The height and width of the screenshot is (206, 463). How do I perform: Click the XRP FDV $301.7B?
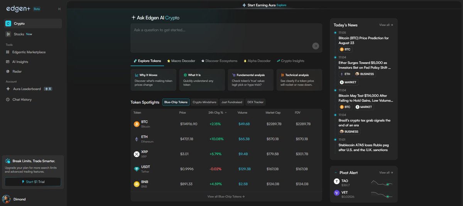(x=302, y=154)
